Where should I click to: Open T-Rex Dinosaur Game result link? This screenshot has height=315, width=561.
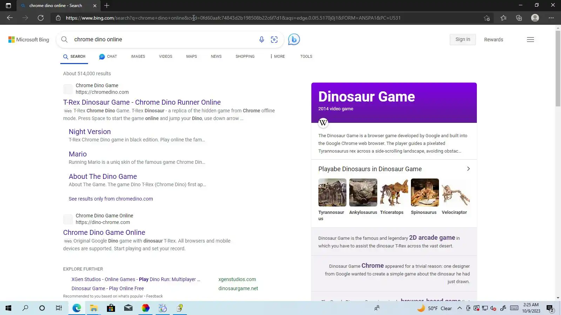click(142, 102)
